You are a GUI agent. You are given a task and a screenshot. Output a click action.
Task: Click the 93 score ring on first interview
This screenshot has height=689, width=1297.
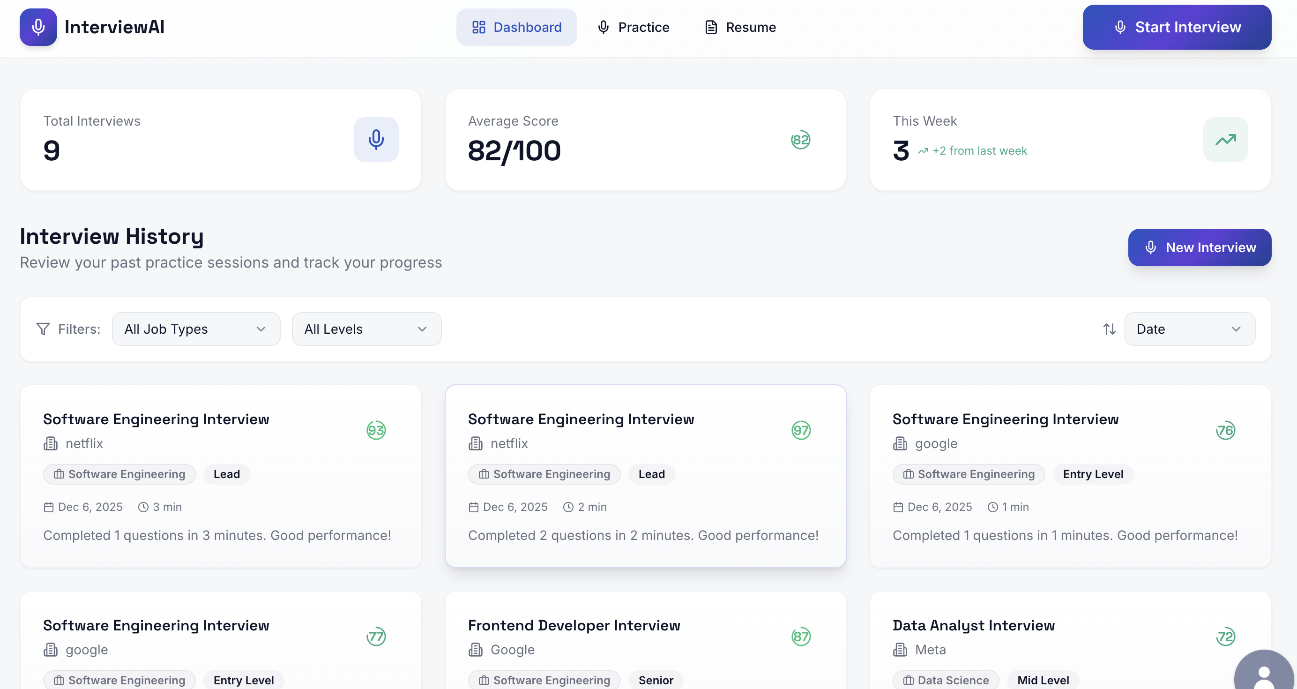pyautogui.click(x=376, y=430)
